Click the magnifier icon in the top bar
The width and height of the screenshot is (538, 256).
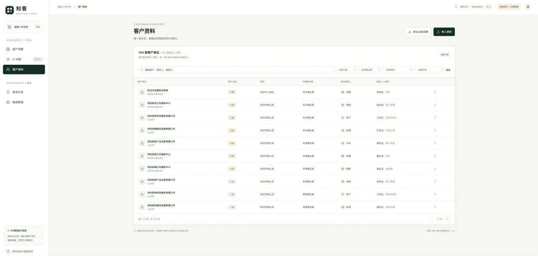click(x=456, y=7)
